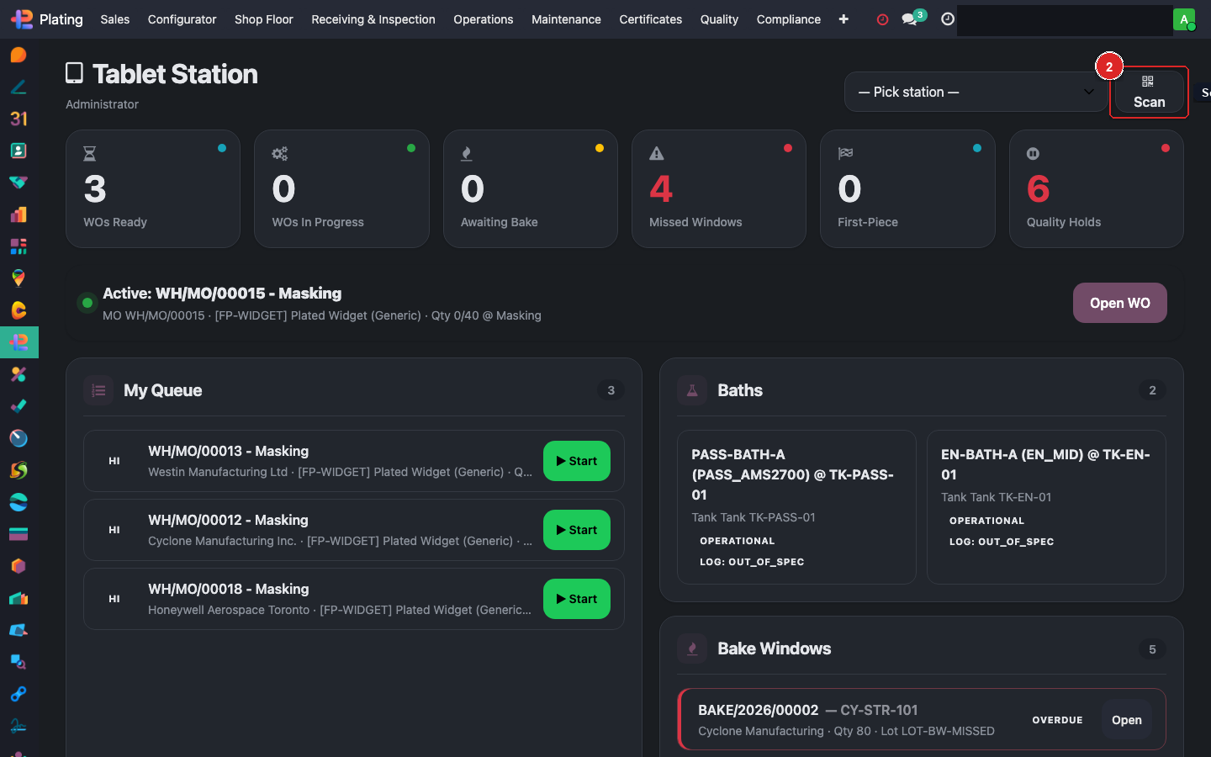
Task: Open the clock activities icon
Action: click(948, 19)
